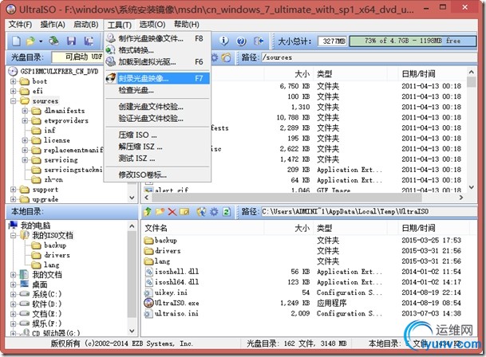Click the burn disc image menu icon
This screenshot has width=486, height=357.
point(111,78)
